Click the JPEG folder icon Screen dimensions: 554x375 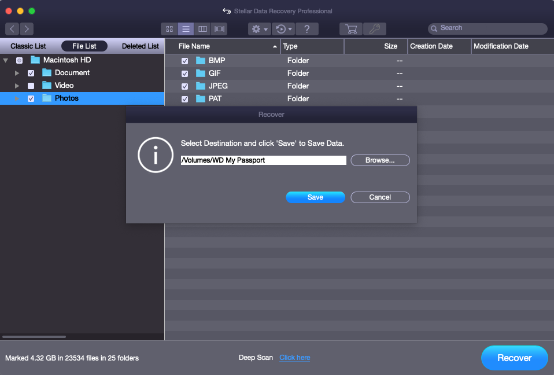click(201, 86)
